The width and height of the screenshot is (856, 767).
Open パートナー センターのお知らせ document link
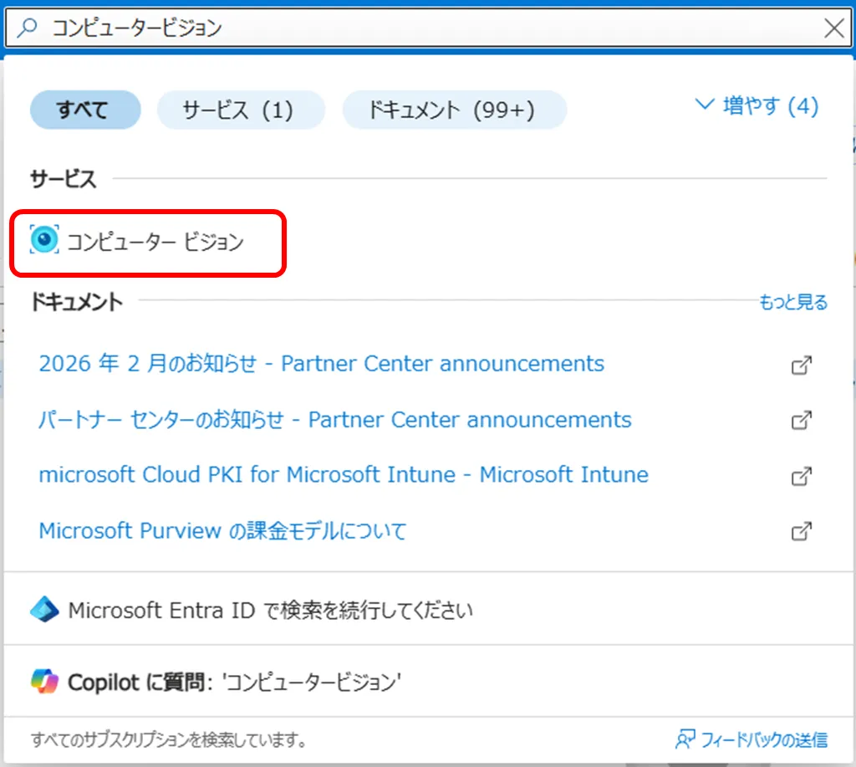tap(335, 420)
